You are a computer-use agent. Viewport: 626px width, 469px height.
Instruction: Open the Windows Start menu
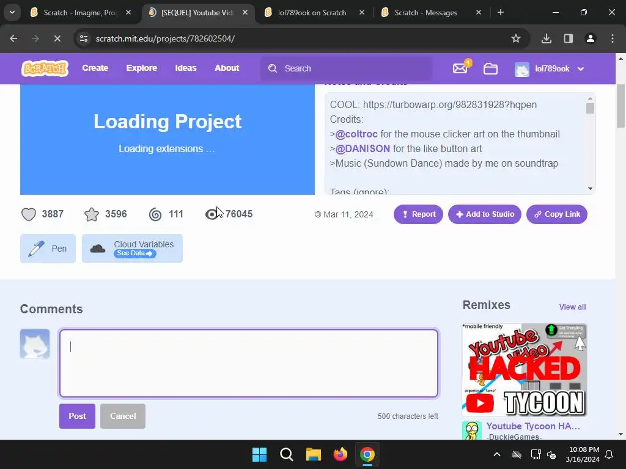coord(259,454)
